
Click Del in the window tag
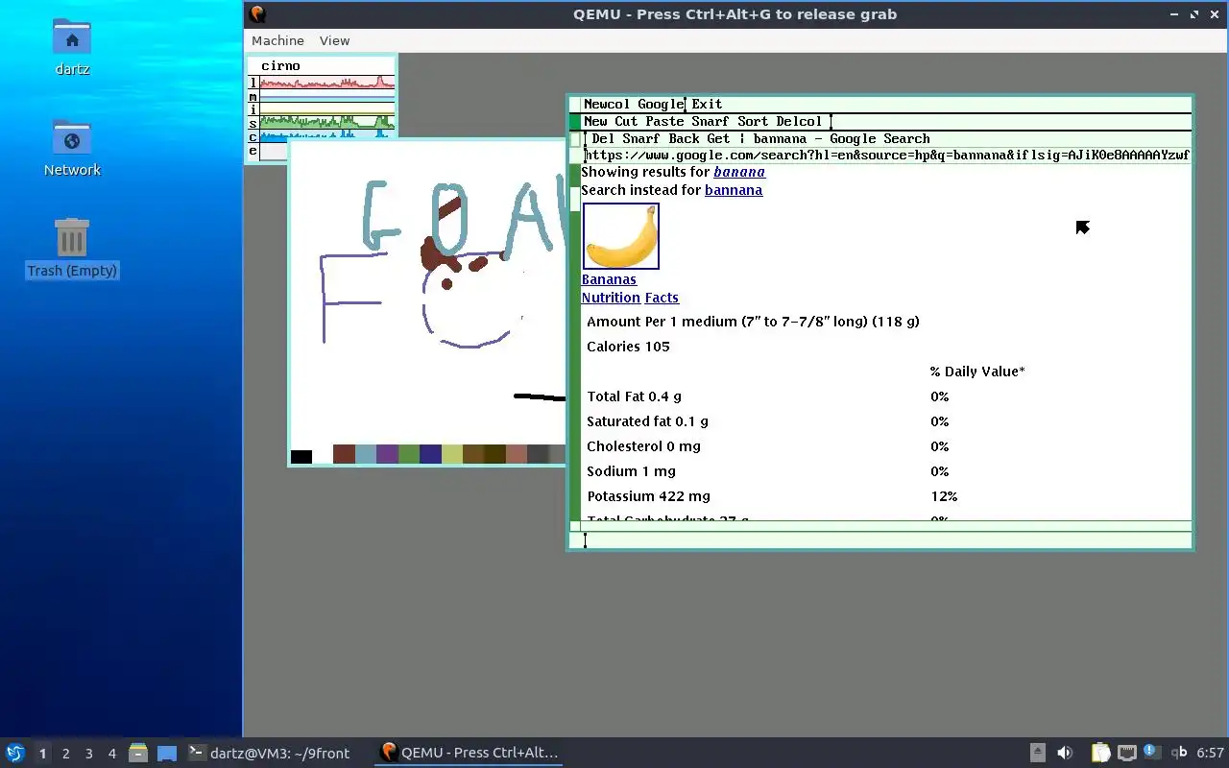point(603,138)
